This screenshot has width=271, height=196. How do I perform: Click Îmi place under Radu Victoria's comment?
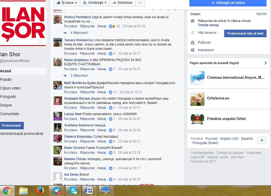[x=71, y=153]
